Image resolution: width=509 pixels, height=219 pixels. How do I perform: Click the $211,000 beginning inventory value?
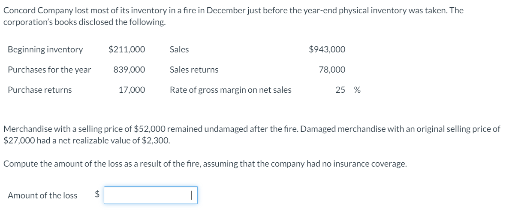coord(126,49)
